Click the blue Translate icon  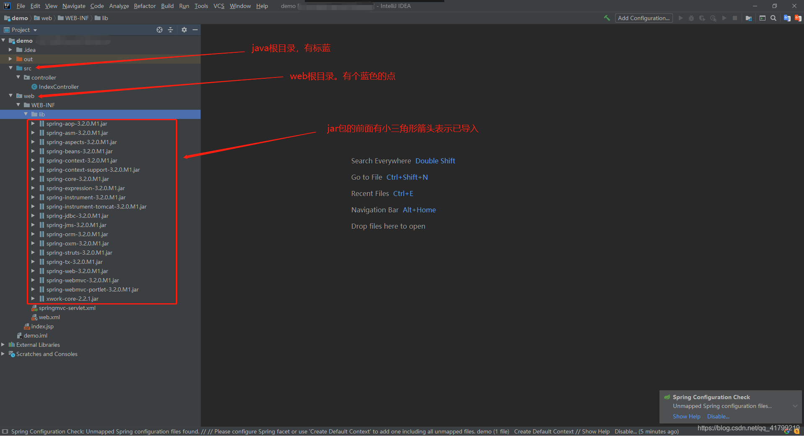coord(787,18)
